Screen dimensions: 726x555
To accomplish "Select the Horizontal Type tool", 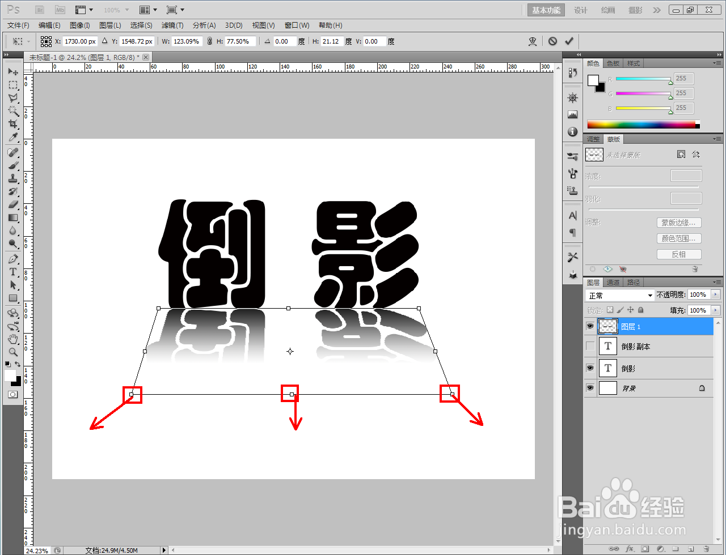I will [12, 272].
